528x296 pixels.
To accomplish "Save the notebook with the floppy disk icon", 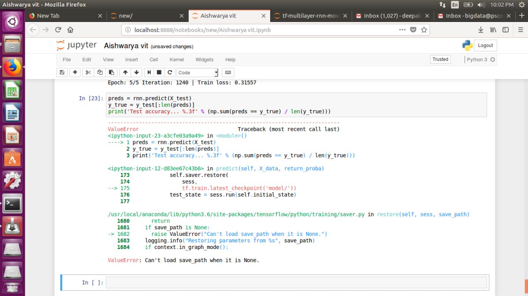I will [x=62, y=72].
